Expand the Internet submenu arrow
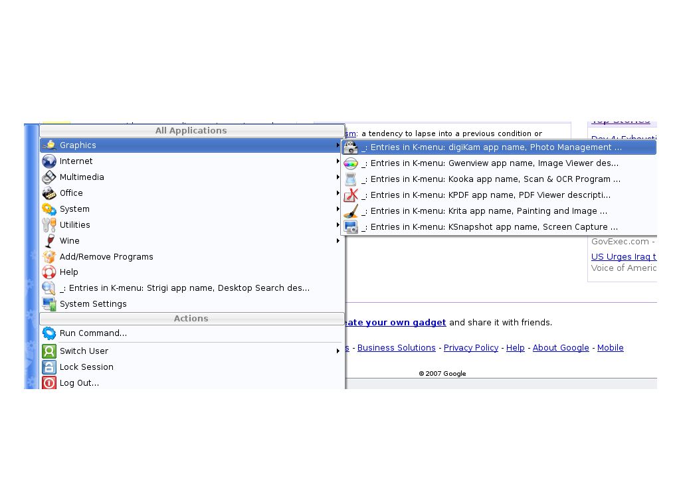The image size is (677, 502). click(338, 161)
